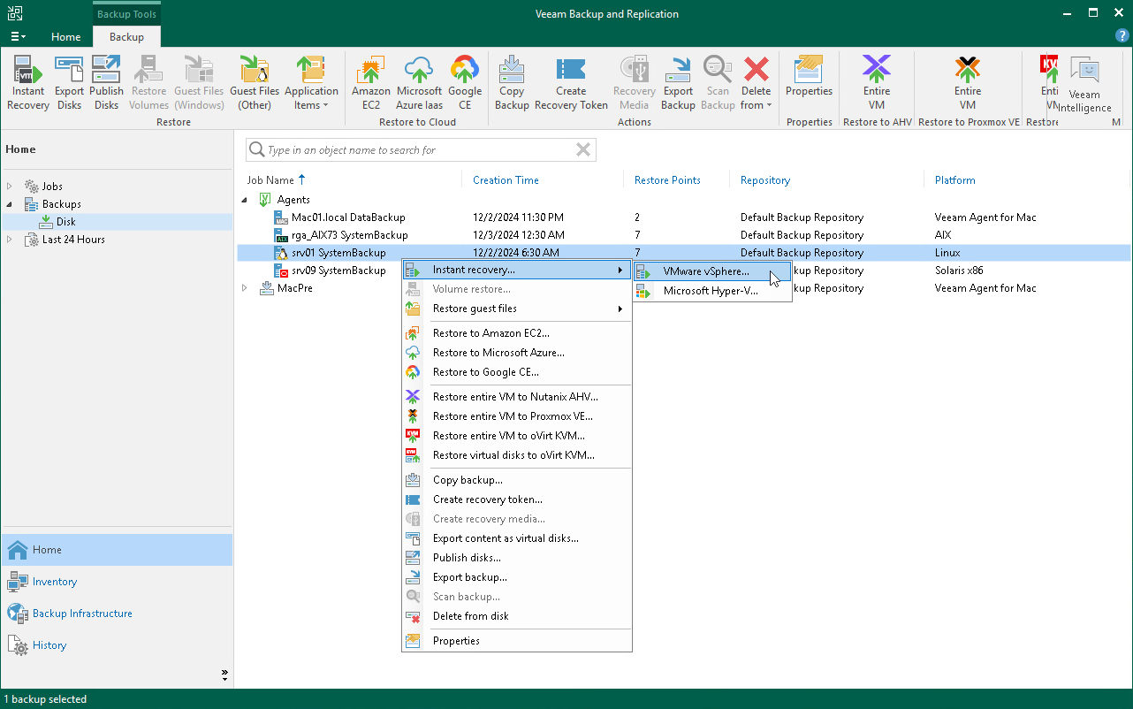The image size is (1133, 709).
Task: Expand navigation pane options chevron
Action: [x=224, y=675]
